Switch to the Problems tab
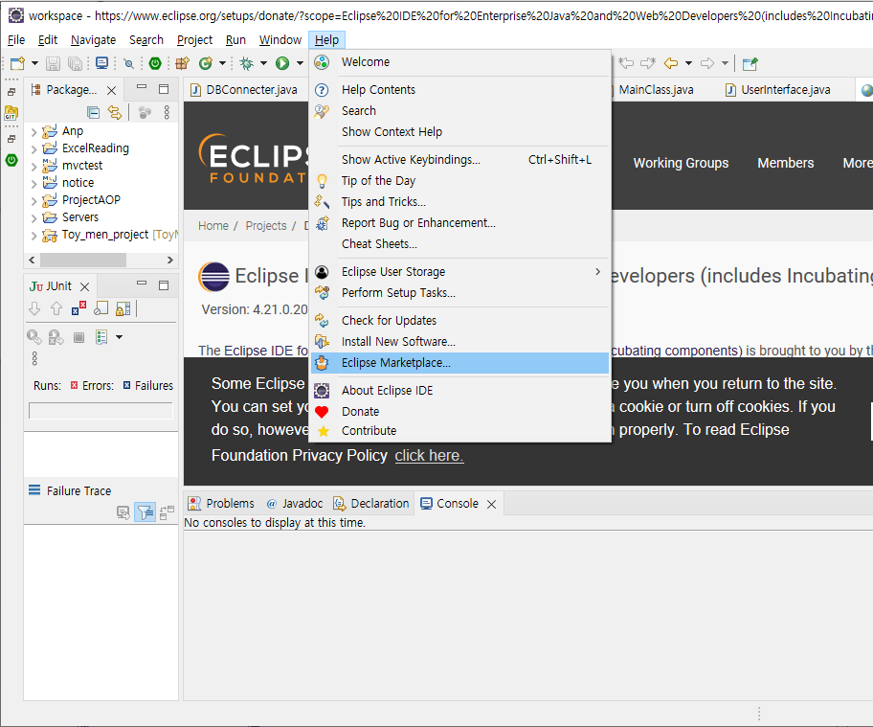The height and width of the screenshot is (727, 873). click(x=221, y=504)
